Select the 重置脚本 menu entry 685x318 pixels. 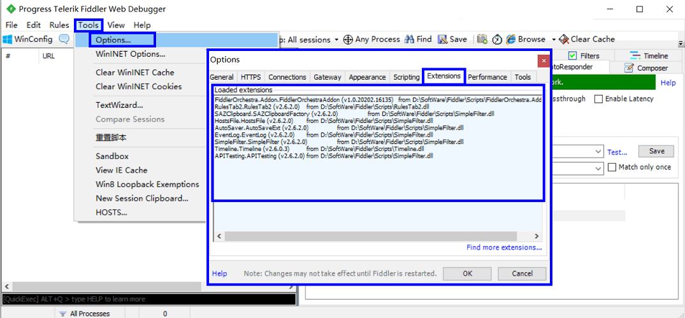(111, 138)
